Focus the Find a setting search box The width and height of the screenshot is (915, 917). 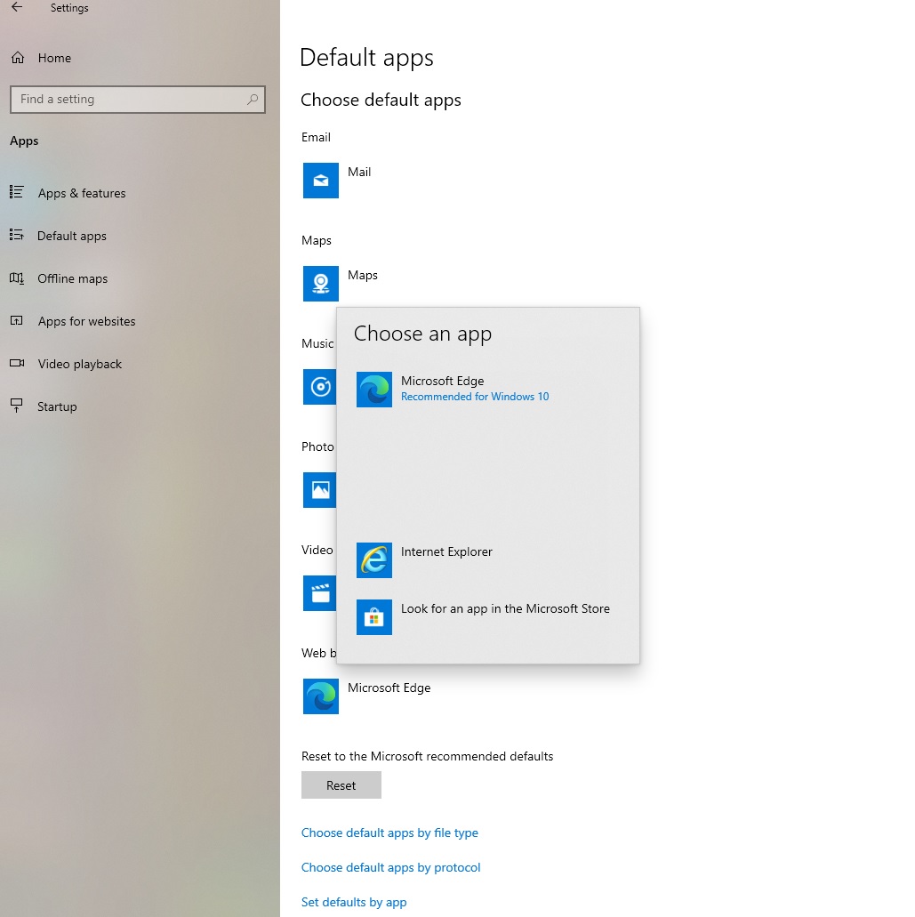coord(138,100)
